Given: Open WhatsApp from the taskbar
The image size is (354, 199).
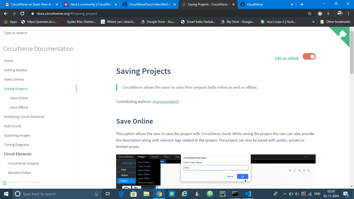Looking at the screenshot, I should (172, 194).
